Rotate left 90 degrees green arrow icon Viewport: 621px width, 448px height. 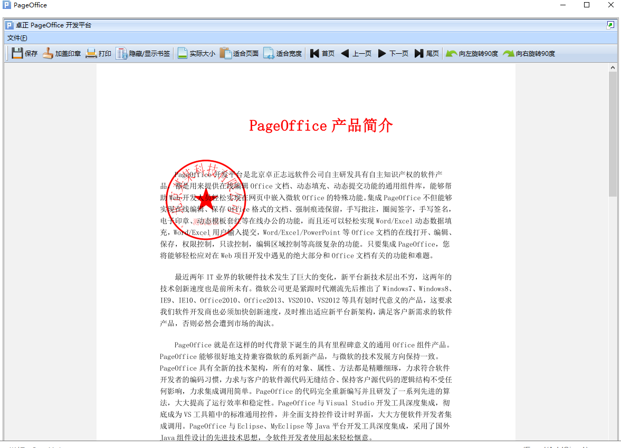pyautogui.click(x=451, y=53)
